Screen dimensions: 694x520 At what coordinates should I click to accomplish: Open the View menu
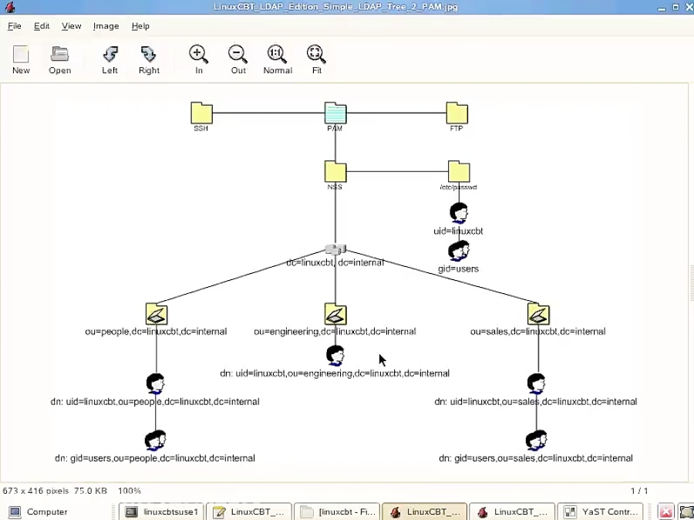71,25
